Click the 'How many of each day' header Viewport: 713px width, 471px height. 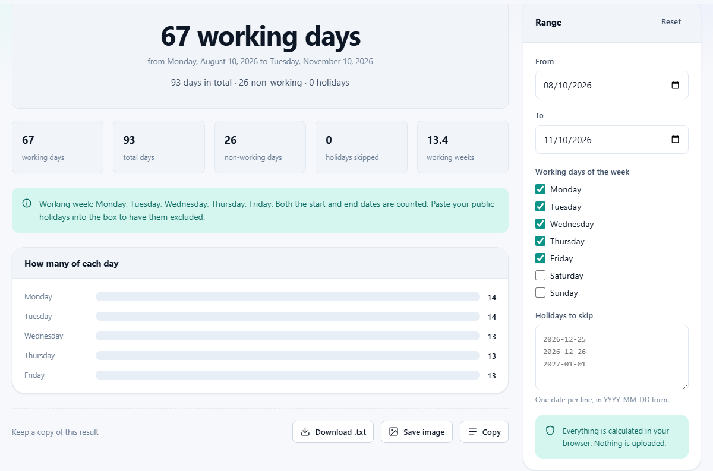[260, 263]
